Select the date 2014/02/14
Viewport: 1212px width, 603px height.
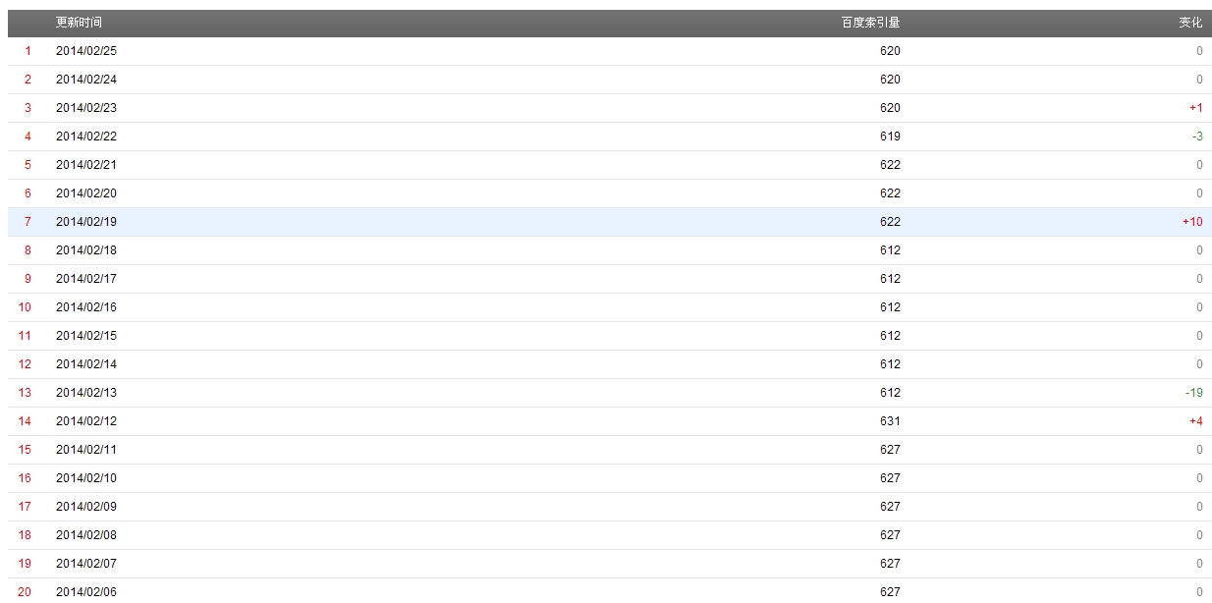tap(86, 364)
